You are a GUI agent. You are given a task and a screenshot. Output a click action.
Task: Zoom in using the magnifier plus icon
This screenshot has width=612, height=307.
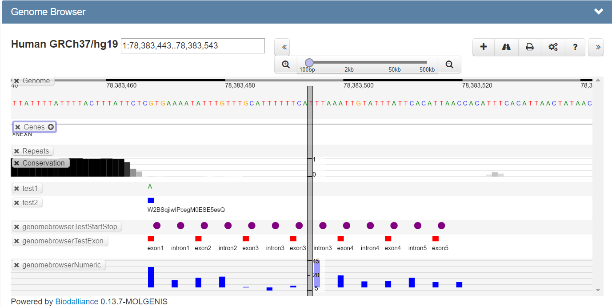coord(285,64)
